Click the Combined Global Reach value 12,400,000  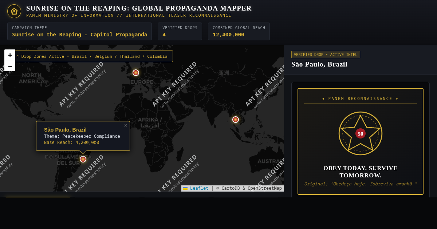pos(228,35)
